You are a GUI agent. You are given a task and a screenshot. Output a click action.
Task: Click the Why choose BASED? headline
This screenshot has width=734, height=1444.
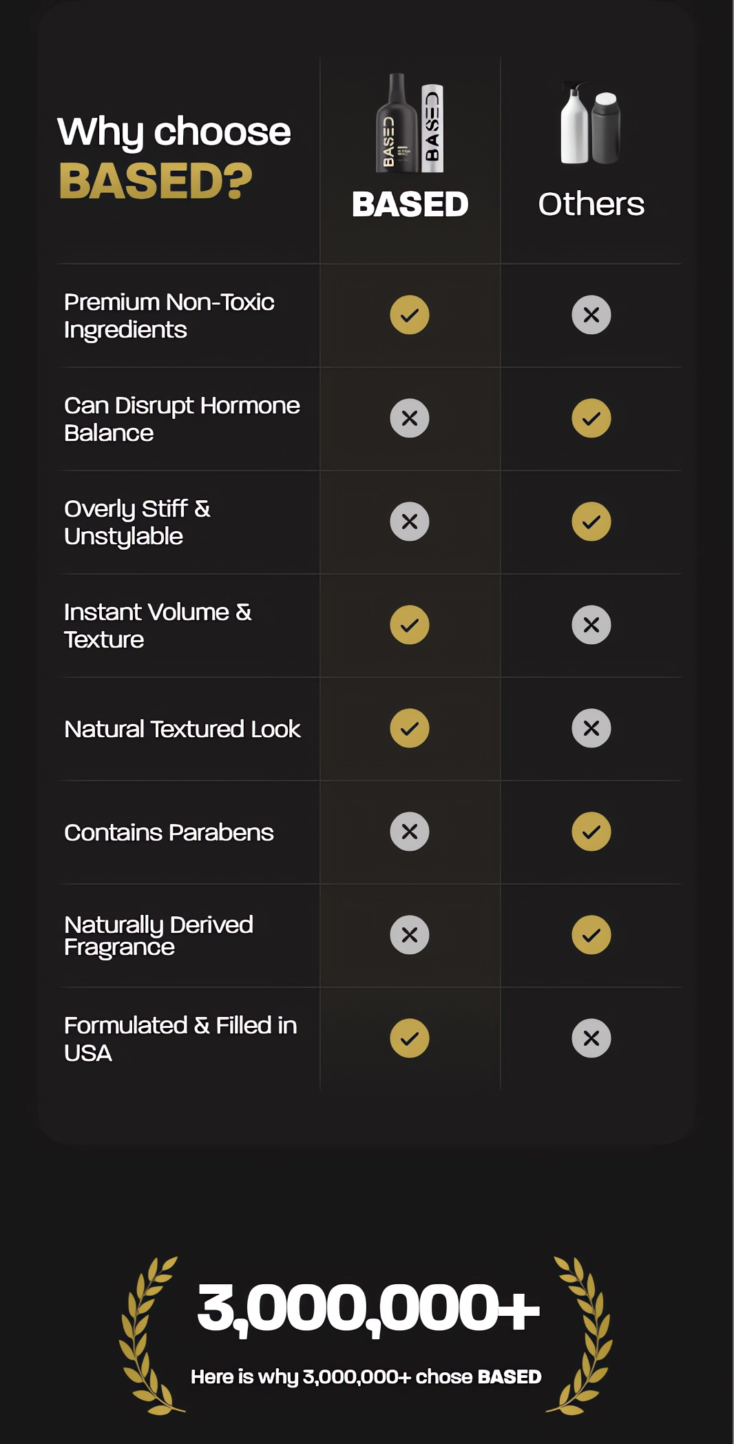174,157
